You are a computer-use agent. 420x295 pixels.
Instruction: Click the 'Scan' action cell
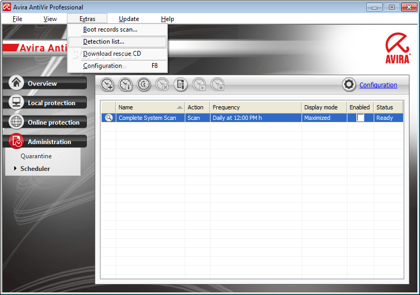point(197,118)
